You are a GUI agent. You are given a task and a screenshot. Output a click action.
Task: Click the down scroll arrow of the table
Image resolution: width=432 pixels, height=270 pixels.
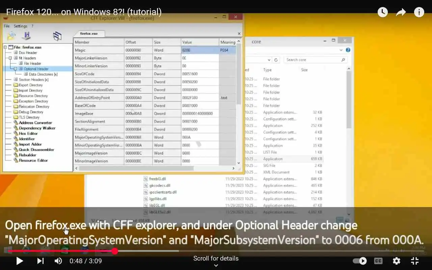click(x=239, y=163)
